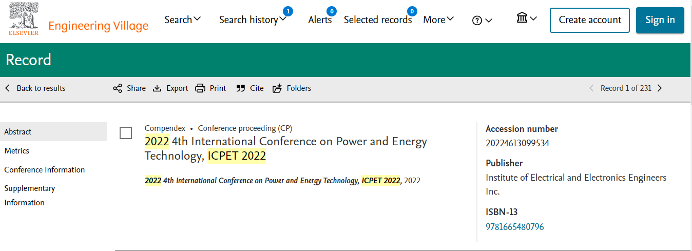Click the Elsevier tree logo
The height and width of the screenshot is (251, 692).
(x=24, y=19)
